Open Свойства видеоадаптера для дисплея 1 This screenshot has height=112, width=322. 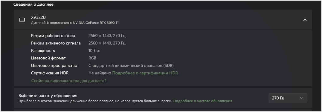pos(69,81)
